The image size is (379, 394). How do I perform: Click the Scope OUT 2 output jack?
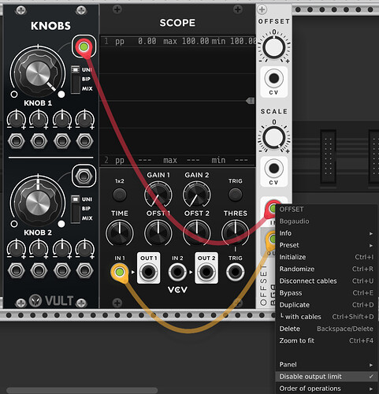coord(206,272)
